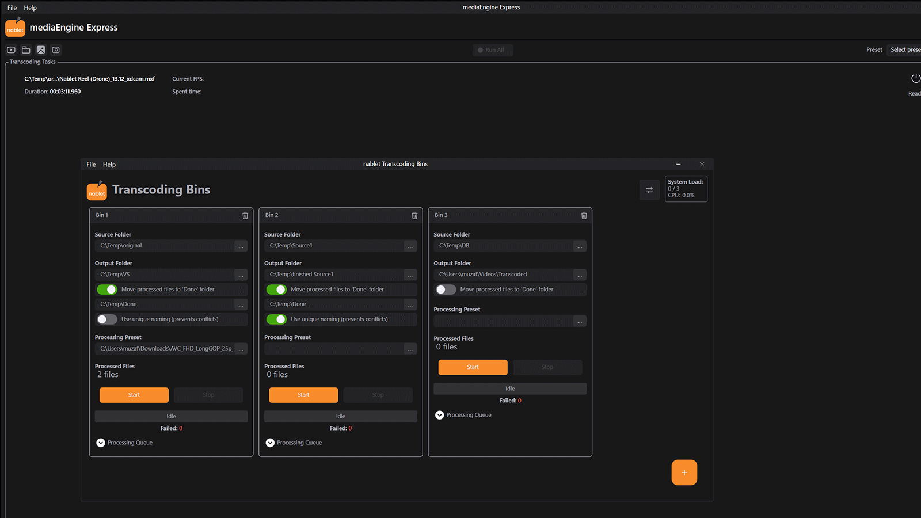Viewport: 921px width, 518px height.
Task: Click the power icon above the Ready label
Action: 915,78
